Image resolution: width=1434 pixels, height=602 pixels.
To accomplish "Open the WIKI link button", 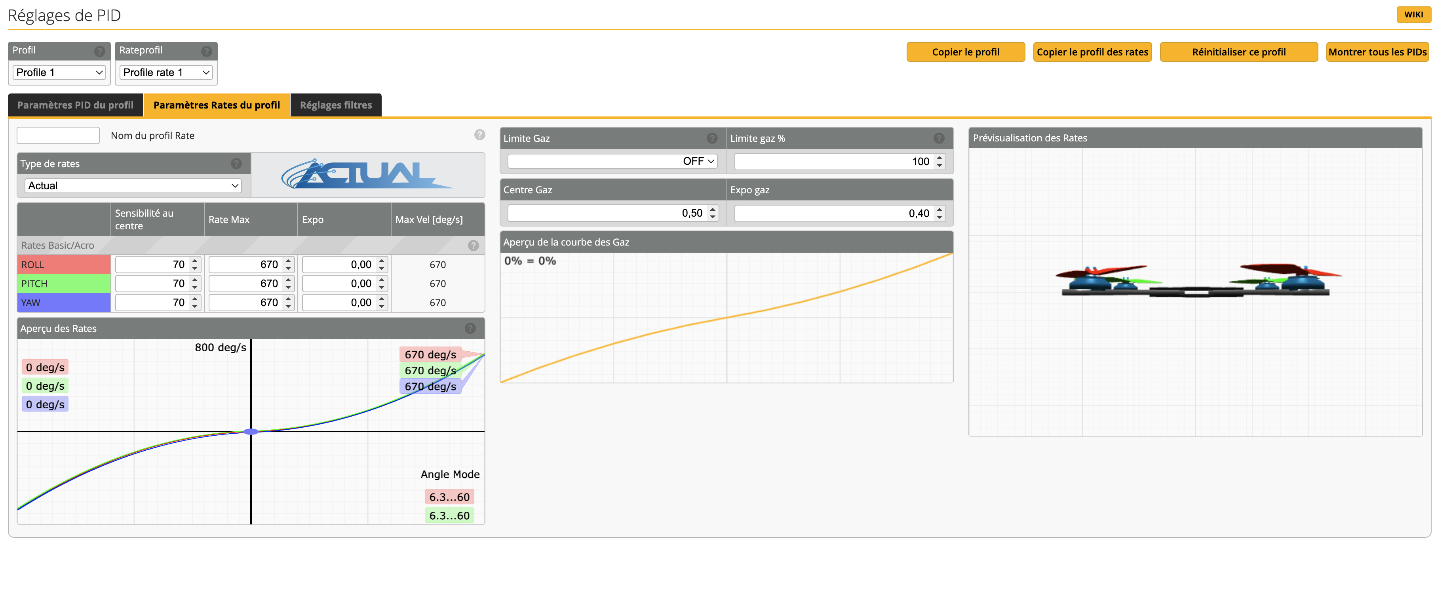I will (x=1413, y=15).
